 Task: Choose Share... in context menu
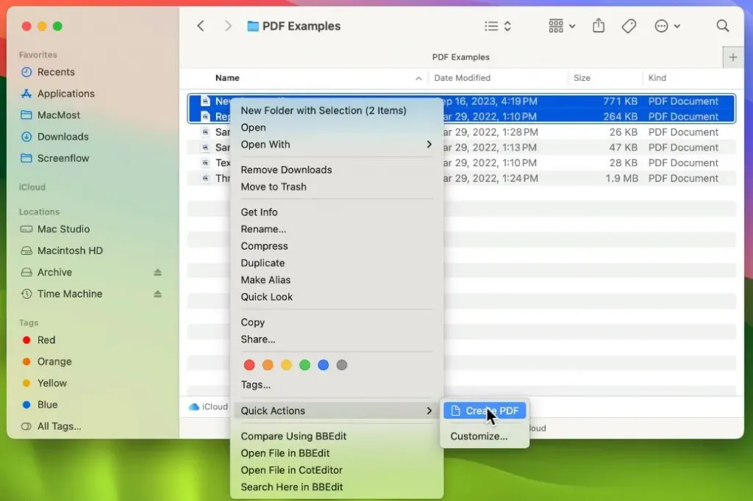[x=258, y=339]
